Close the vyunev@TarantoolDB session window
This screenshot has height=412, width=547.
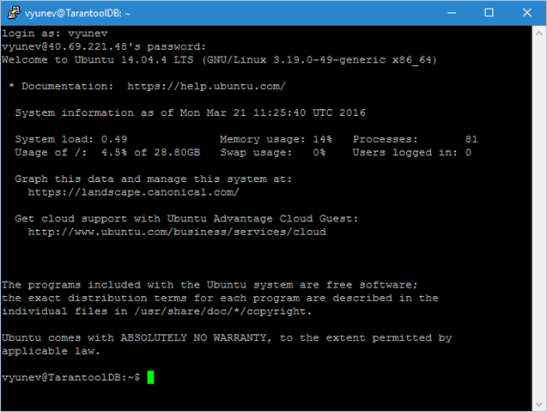tap(526, 13)
